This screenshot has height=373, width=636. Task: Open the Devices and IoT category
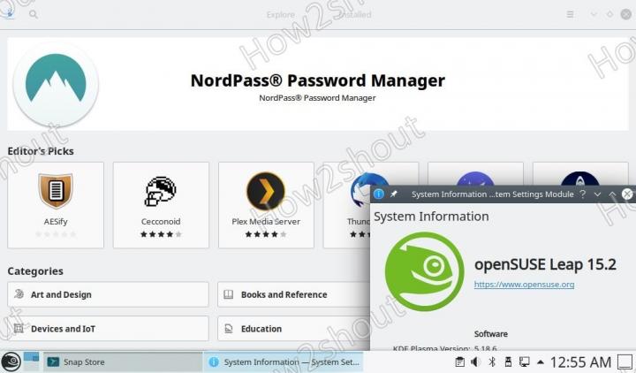click(x=108, y=329)
